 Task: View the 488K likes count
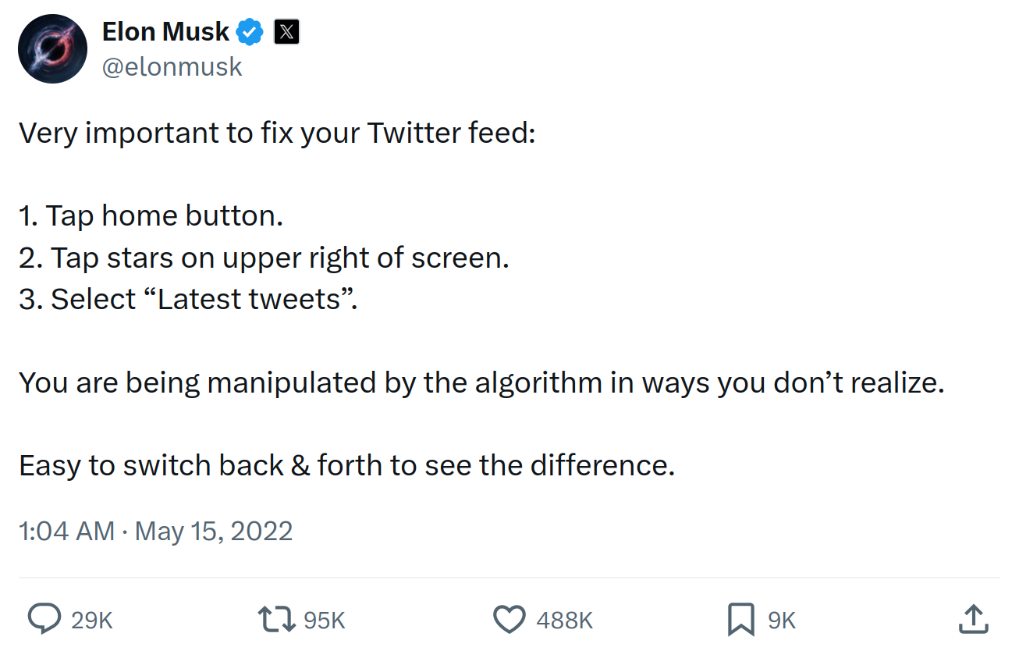click(565, 621)
